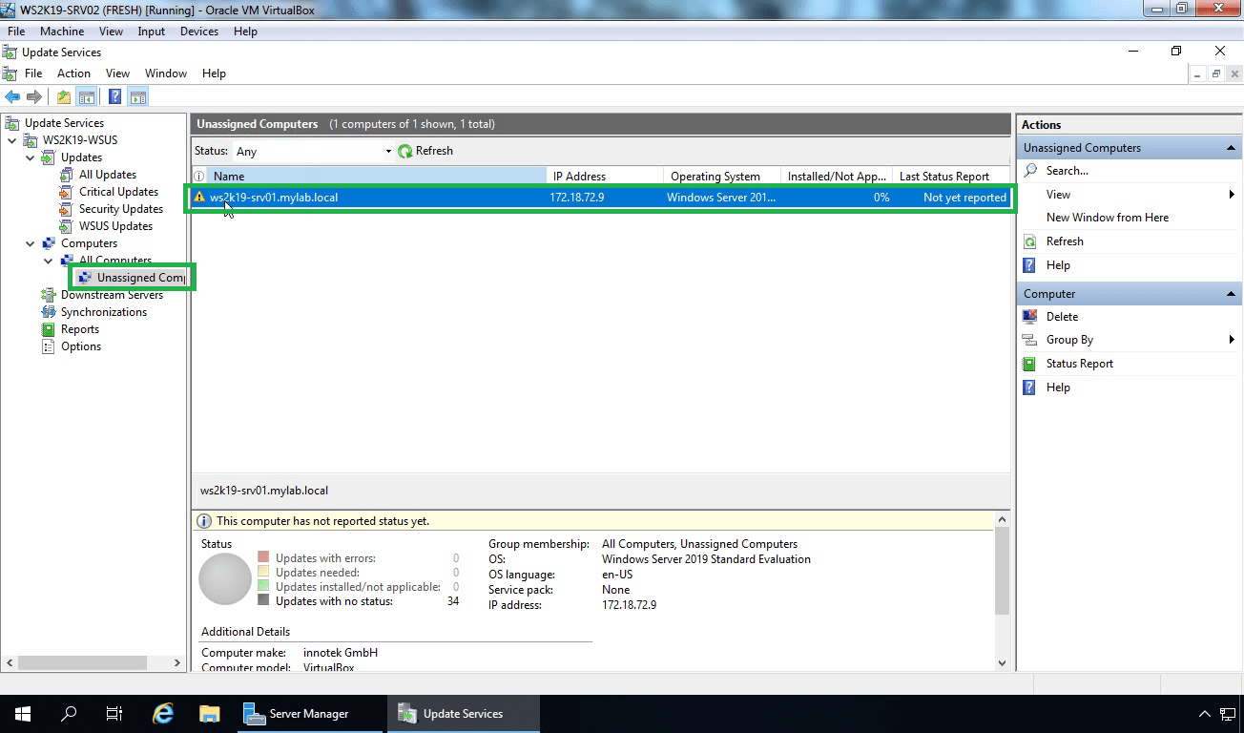This screenshot has width=1244, height=733.
Task: Sort by Last Status Report column
Action: [x=952, y=176]
